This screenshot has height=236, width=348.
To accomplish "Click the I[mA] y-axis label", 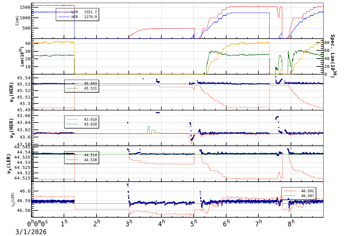I will (17, 21).
